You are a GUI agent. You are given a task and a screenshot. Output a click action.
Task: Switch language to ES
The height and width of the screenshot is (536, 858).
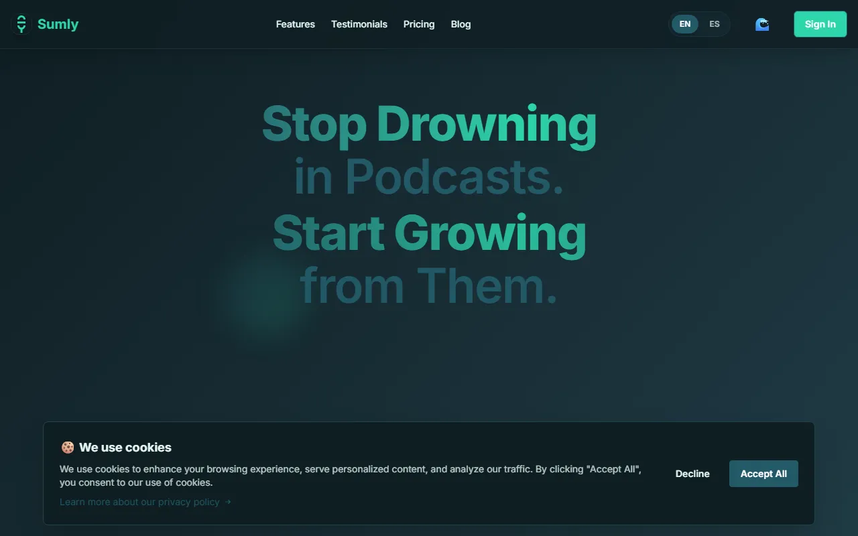715,24
